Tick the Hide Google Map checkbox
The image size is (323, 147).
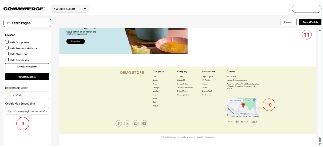(x=7, y=60)
